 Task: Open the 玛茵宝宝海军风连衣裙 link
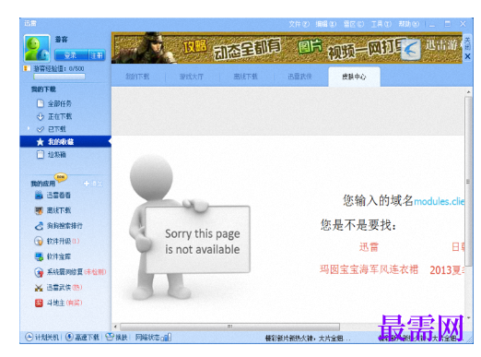369,269
